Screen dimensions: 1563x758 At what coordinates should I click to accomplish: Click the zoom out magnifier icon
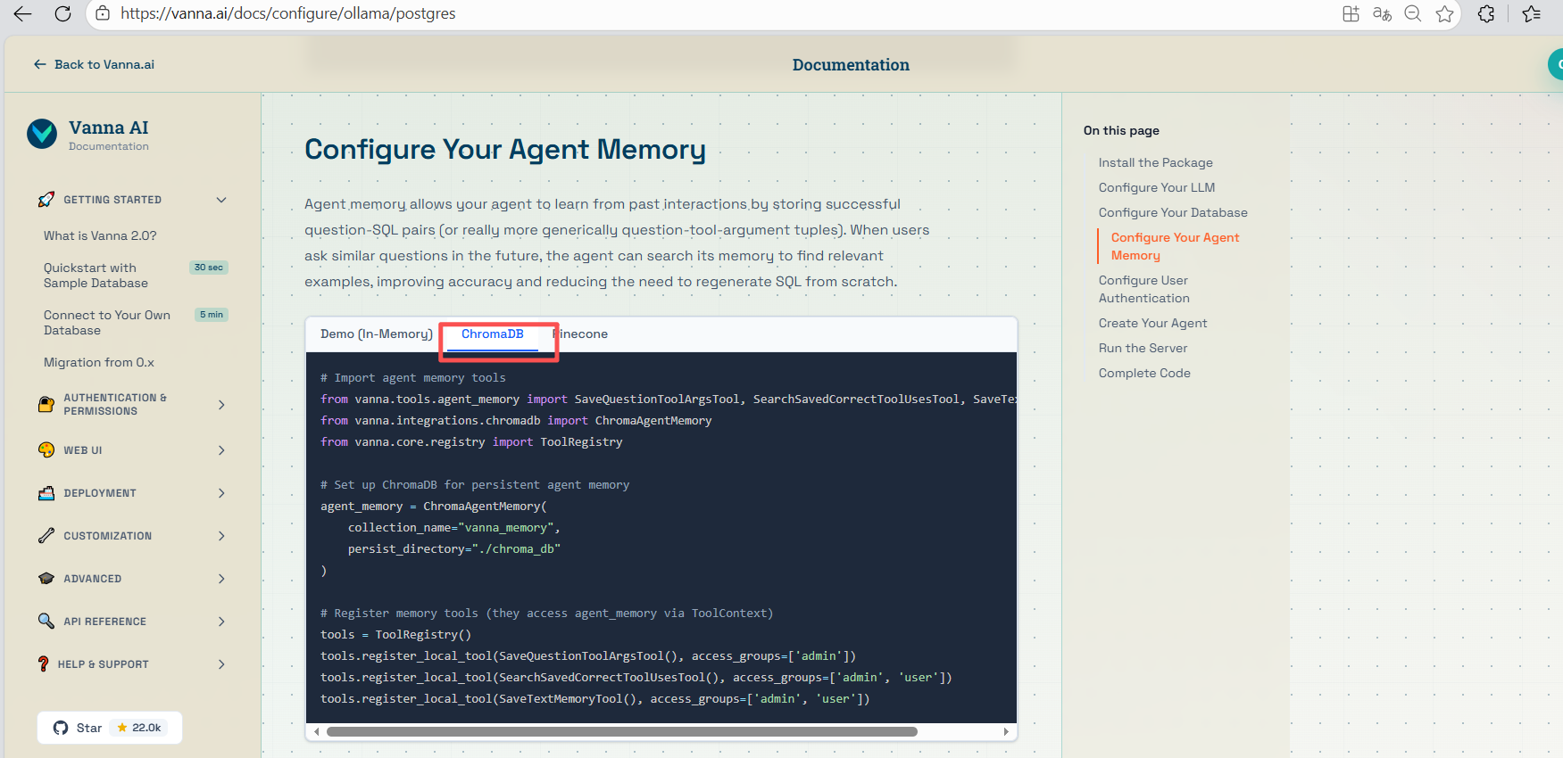1413,13
